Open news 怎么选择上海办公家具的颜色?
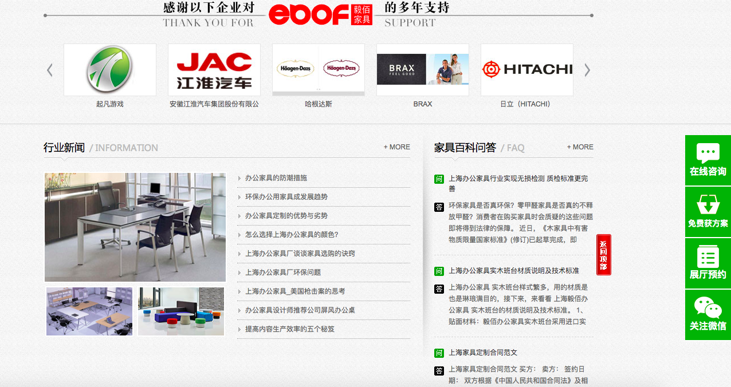731x387 pixels. (x=292, y=235)
